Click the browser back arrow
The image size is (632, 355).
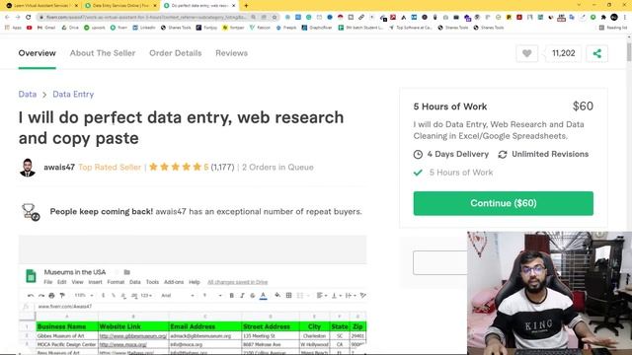[7, 18]
